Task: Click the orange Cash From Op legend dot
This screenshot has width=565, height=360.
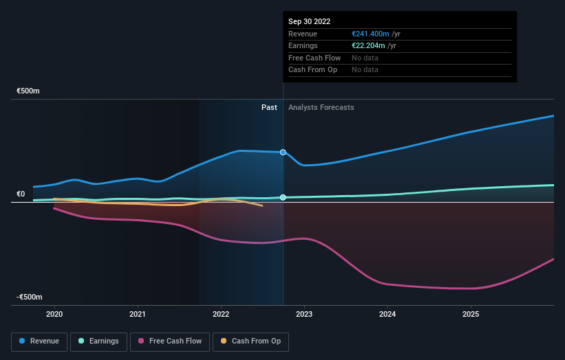Action: point(224,341)
